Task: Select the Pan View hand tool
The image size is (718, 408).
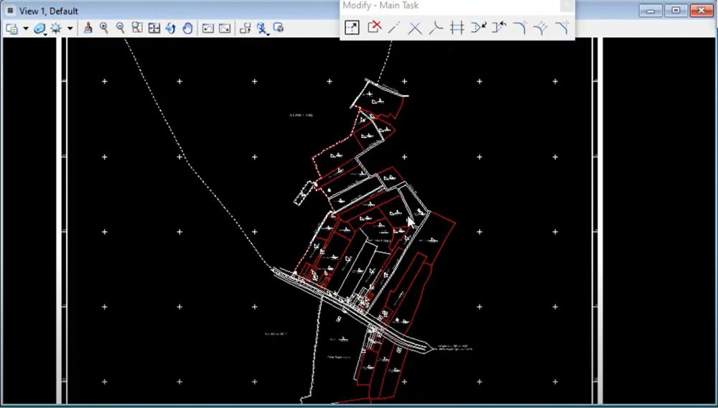Action: click(x=187, y=29)
